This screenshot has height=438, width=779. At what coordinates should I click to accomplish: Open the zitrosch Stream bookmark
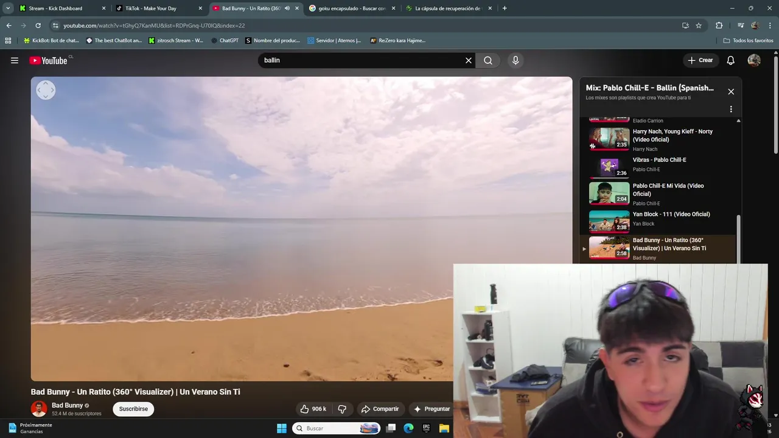176,41
